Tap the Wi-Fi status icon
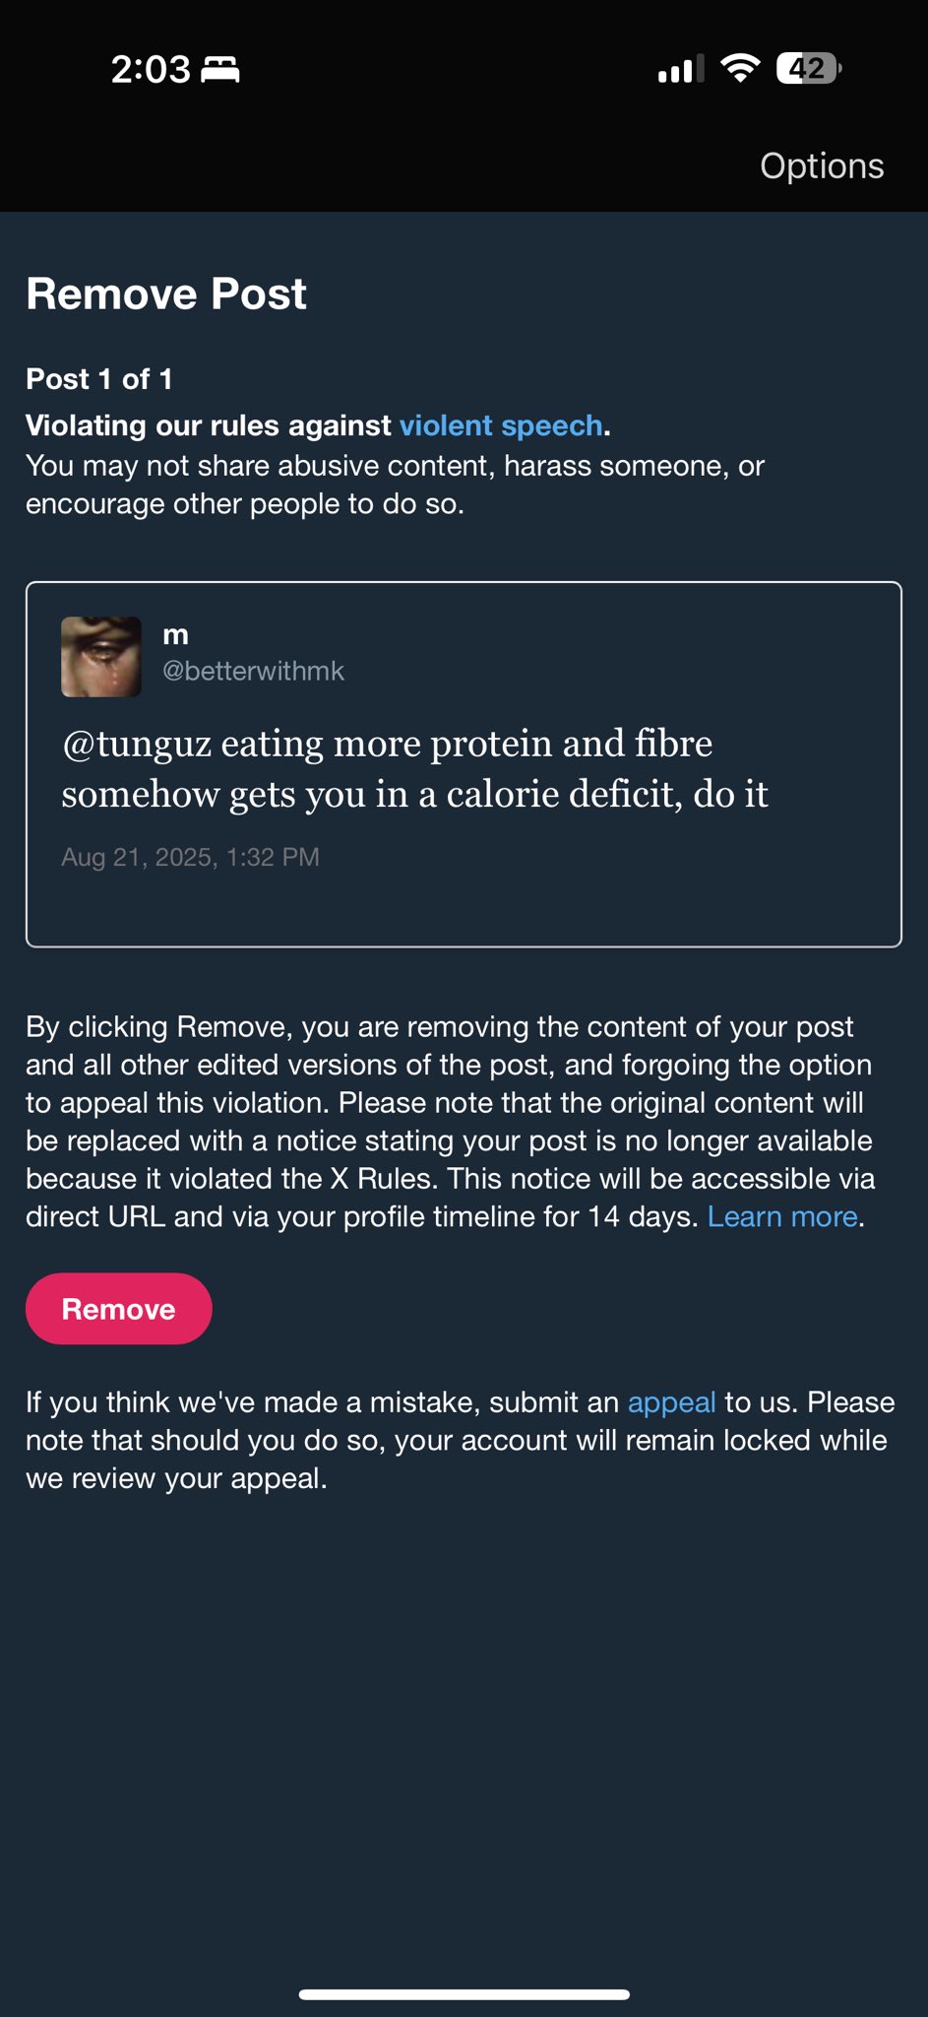This screenshot has height=2017, width=928. [x=739, y=68]
